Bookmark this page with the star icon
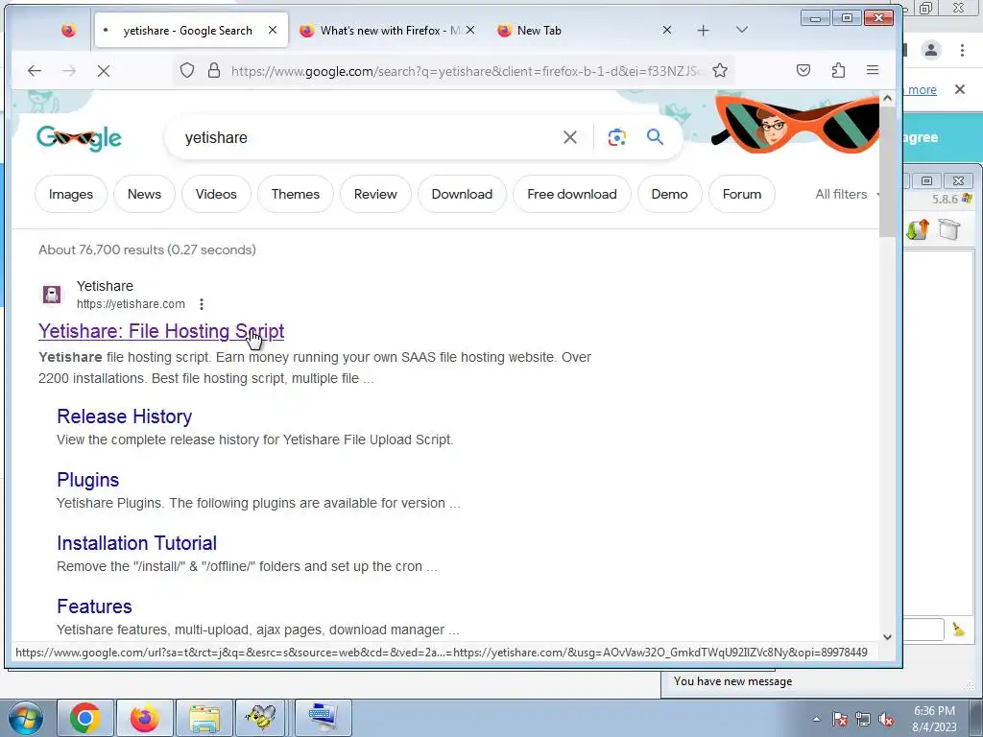The image size is (983, 737). pyautogui.click(x=720, y=70)
